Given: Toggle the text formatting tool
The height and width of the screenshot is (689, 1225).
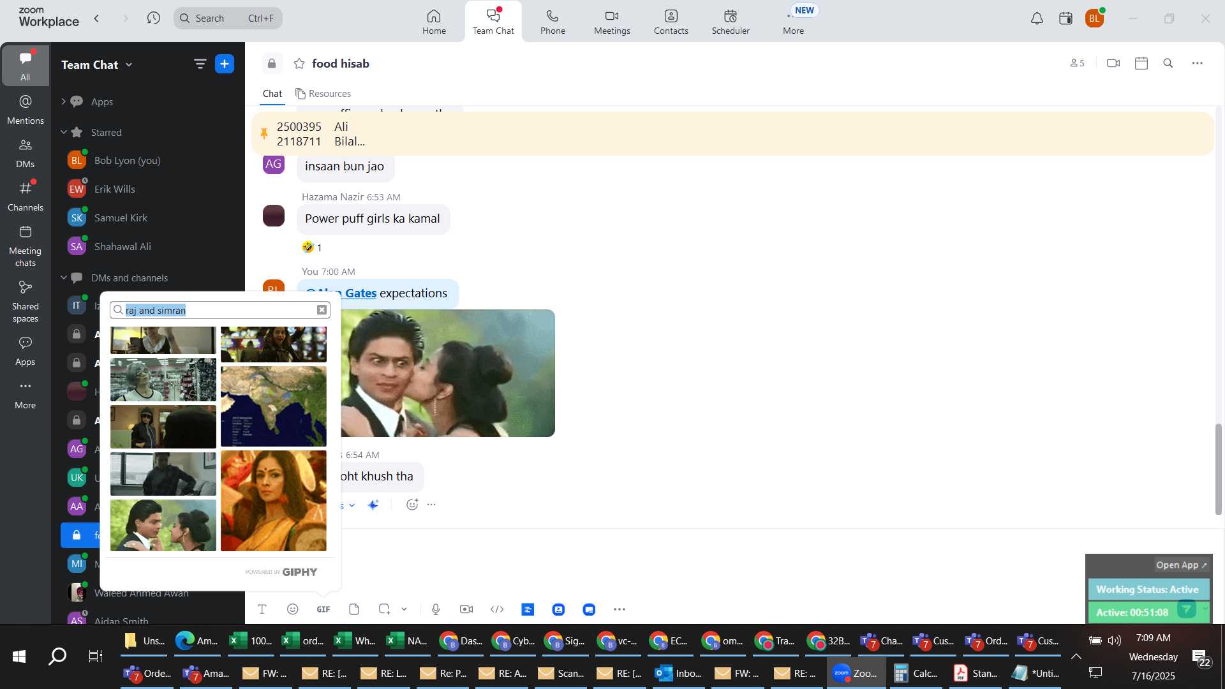Looking at the screenshot, I should [262, 609].
